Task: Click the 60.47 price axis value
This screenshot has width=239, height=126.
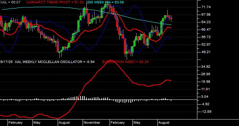Action: click(206, 30)
